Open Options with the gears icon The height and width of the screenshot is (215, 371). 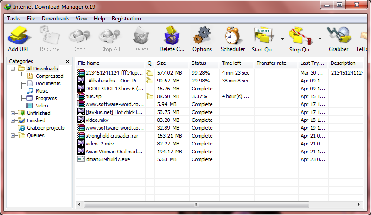[x=202, y=36]
